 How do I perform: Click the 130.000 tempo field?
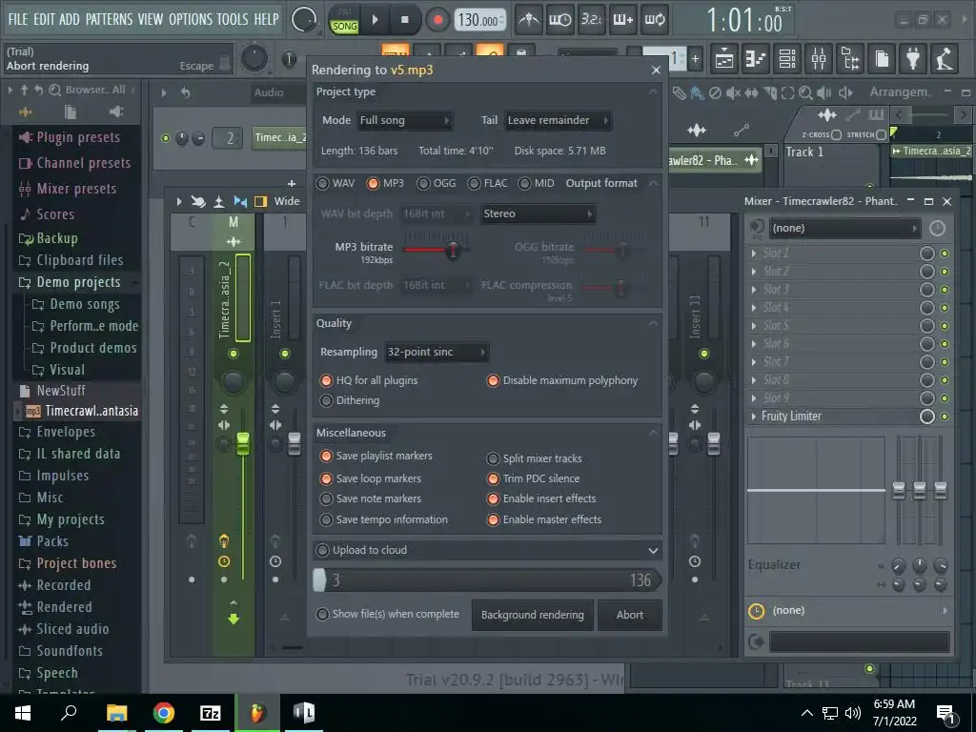pos(479,20)
